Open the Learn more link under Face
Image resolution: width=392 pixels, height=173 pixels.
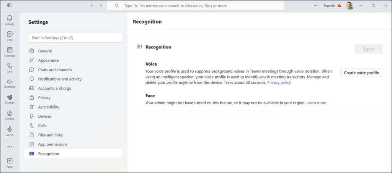click(x=316, y=103)
